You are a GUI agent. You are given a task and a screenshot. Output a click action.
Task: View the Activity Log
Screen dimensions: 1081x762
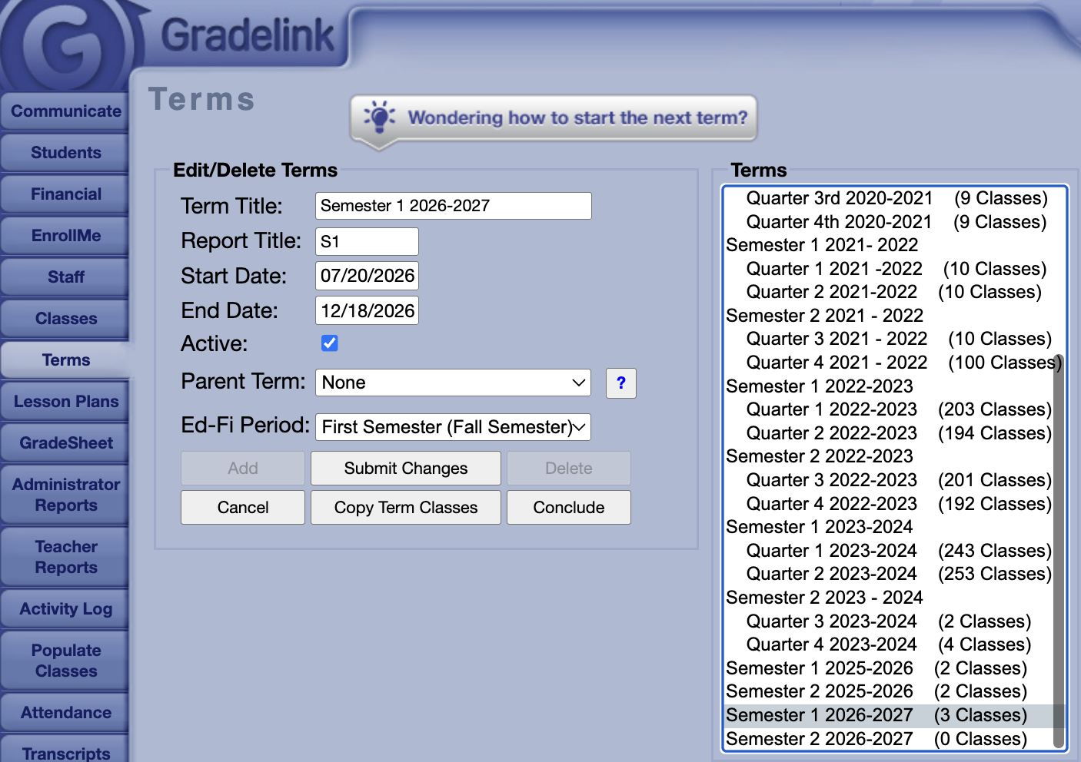(65, 609)
